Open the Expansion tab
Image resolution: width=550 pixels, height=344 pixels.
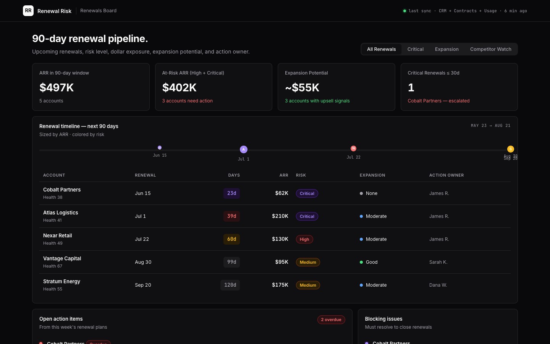(447, 49)
